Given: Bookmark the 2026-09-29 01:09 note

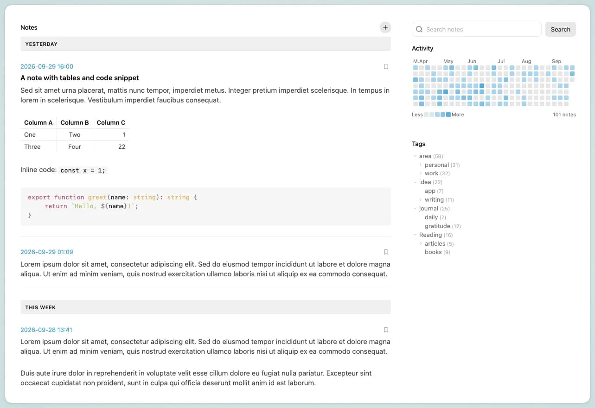Looking at the screenshot, I should (x=386, y=252).
